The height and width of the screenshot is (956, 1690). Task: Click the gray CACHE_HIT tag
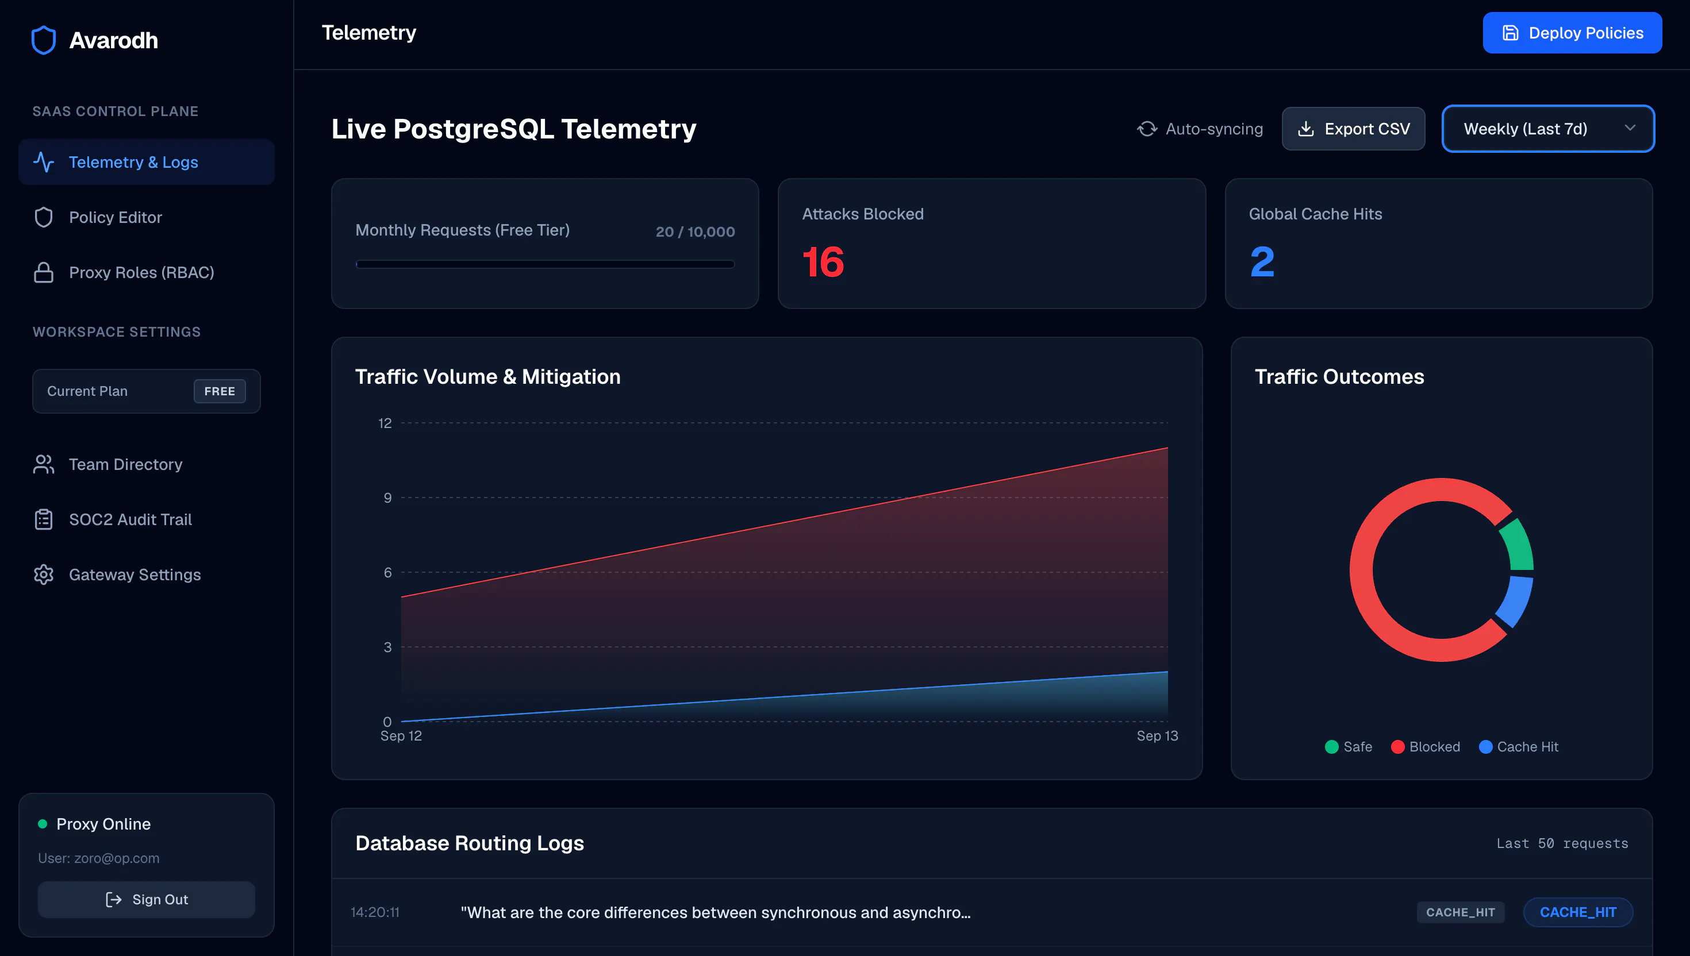[1460, 912]
